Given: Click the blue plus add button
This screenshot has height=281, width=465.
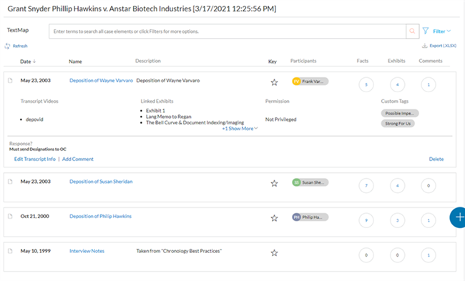Looking at the screenshot, I should [x=458, y=217].
